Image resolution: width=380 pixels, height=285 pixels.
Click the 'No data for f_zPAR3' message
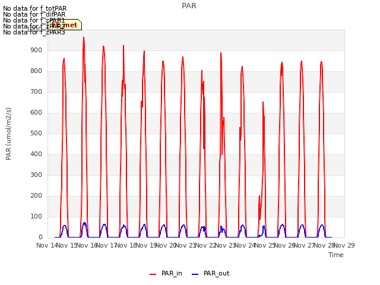34,32
